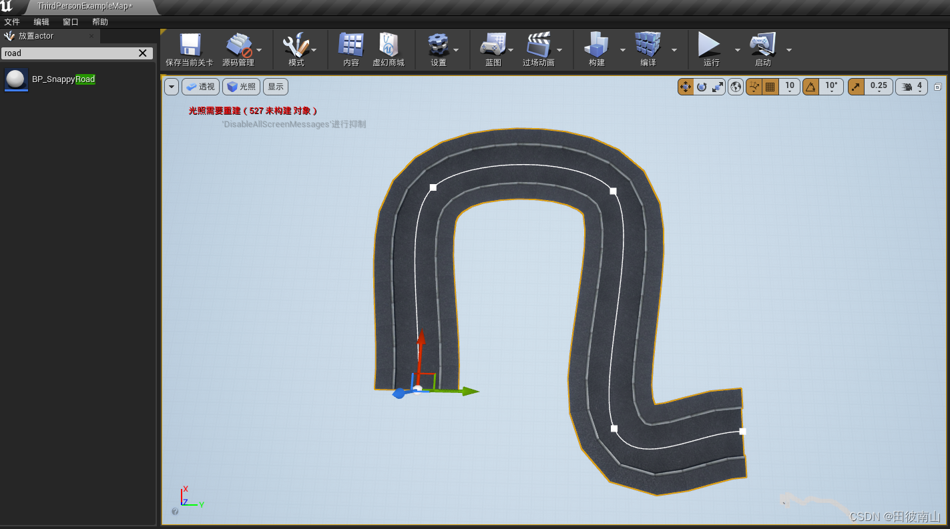Select the scale gizmo mode icon
Screen dimensions: 950x529
pos(718,87)
